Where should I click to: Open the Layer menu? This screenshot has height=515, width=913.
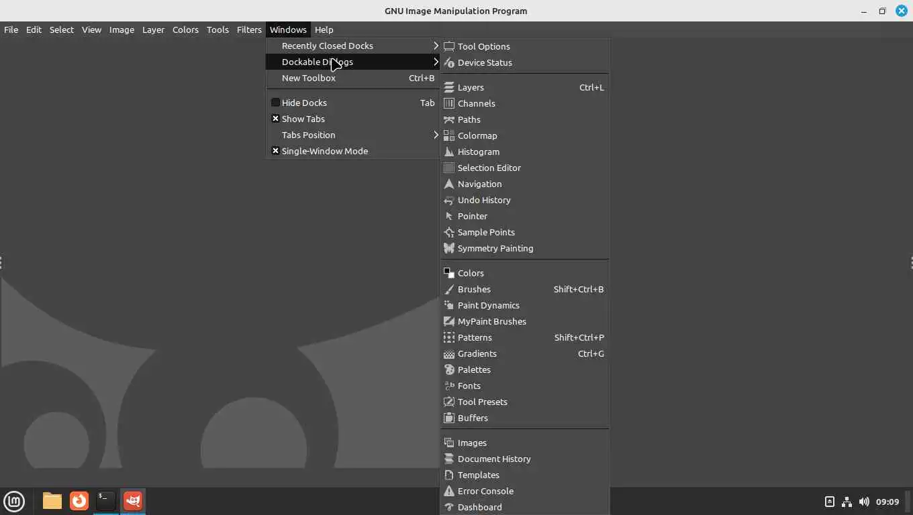pos(153,30)
